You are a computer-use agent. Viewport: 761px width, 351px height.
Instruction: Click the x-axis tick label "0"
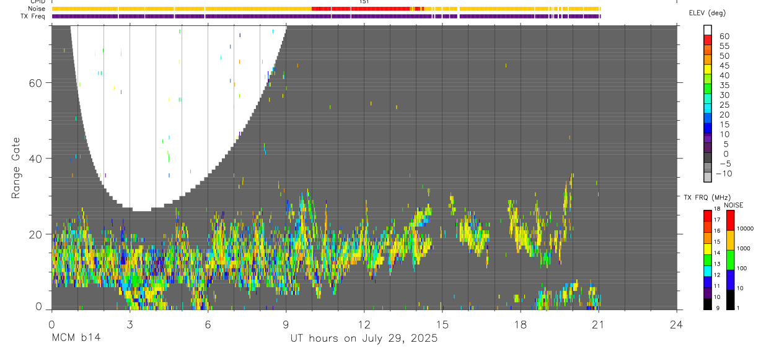pyautogui.click(x=51, y=324)
